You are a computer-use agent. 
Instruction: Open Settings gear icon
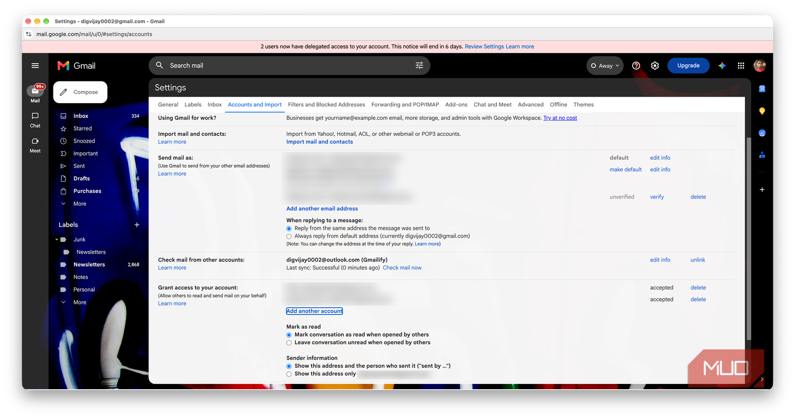(655, 65)
